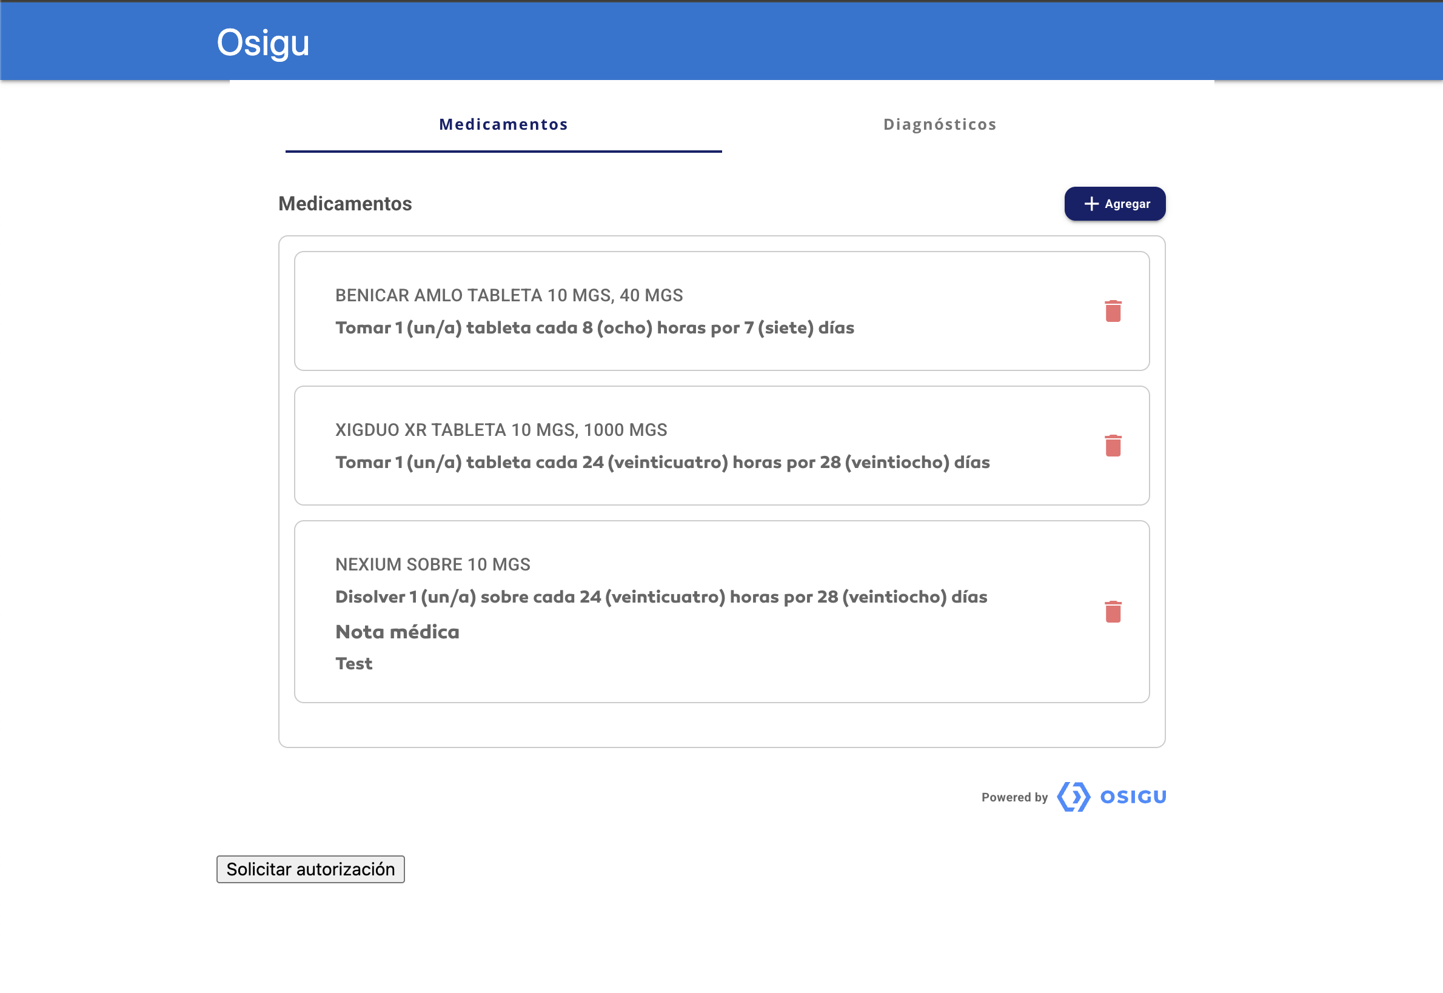Click the 'Disolver 1 (un/a) sobre' dosage line
This screenshot has width=1443, height=993.
click(x=661, y=597)
